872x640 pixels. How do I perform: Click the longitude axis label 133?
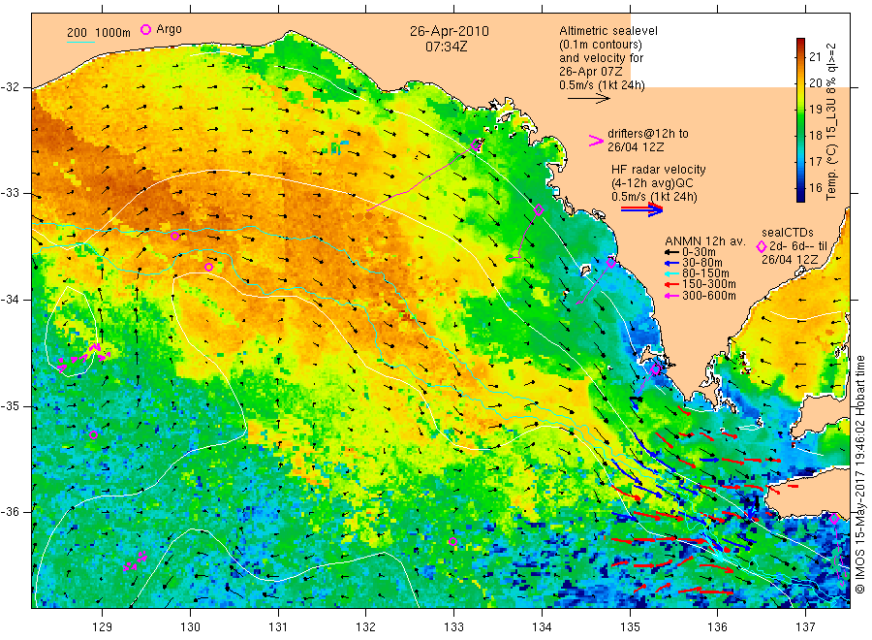[453, 627]
